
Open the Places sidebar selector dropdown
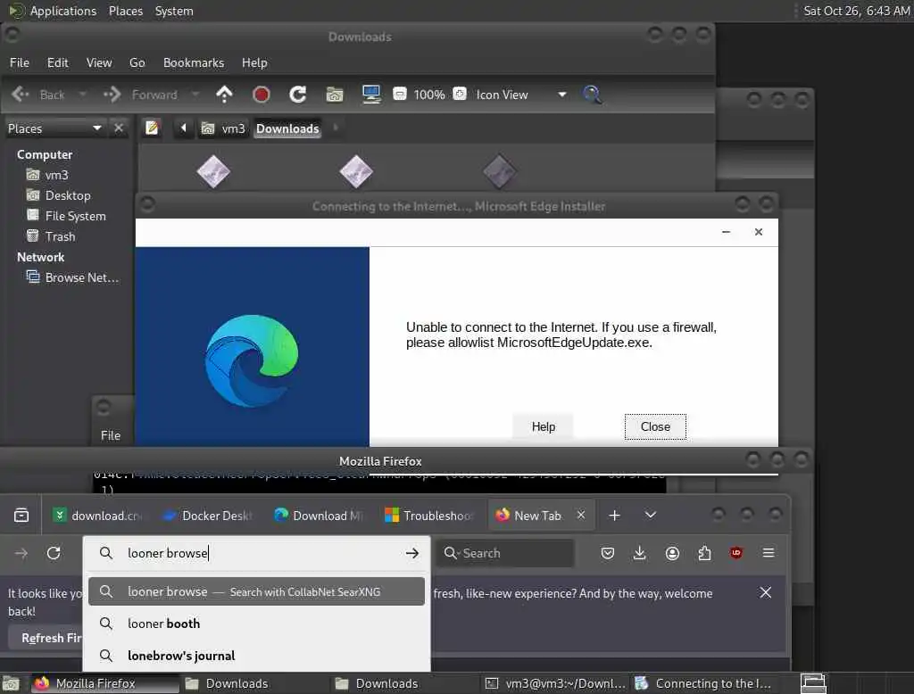pos(54,128)
